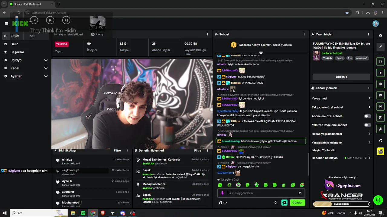387x217 pixels.
Task: Open Kanal Eylemleri panel three-dot menu
Action: (x=368, y=88)
